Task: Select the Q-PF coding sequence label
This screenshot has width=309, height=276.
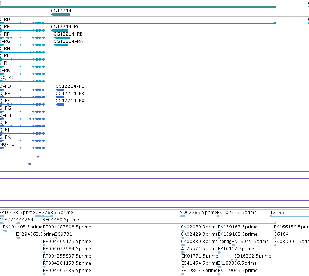Action: (x=5, y=101)
